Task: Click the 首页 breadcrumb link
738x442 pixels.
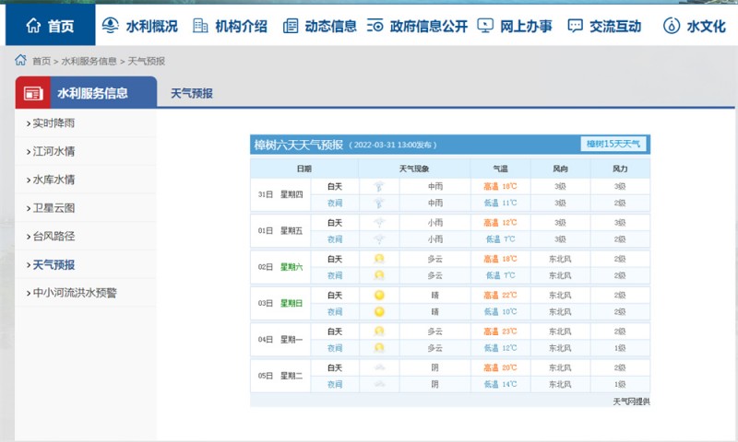Action: point(42,61)
